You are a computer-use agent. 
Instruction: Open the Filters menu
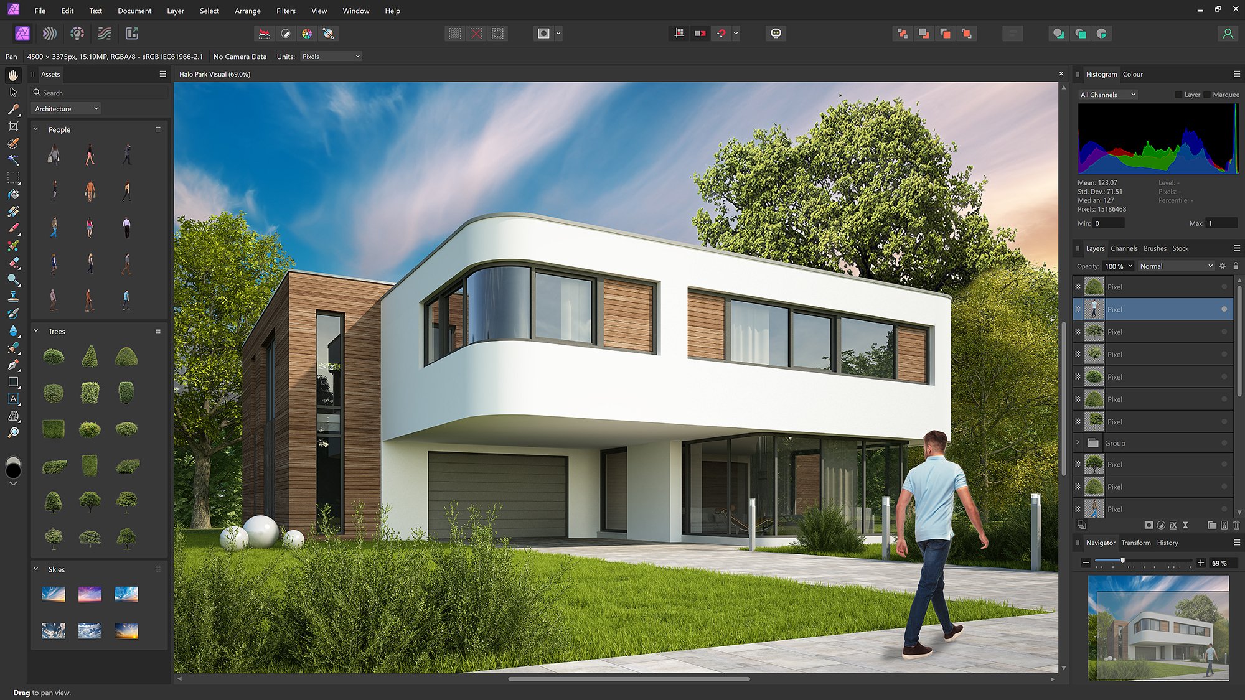[286, 10]
